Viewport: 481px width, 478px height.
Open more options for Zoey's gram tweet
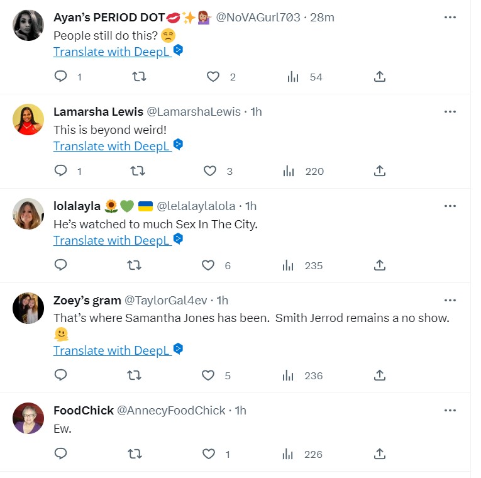[450, 301]
